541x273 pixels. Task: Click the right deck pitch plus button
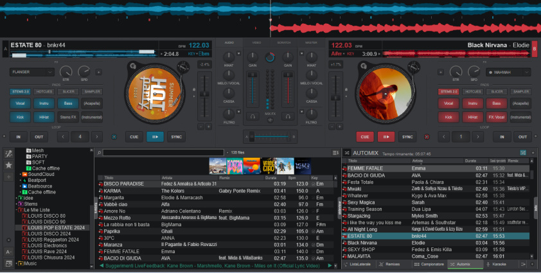[339, 127]
